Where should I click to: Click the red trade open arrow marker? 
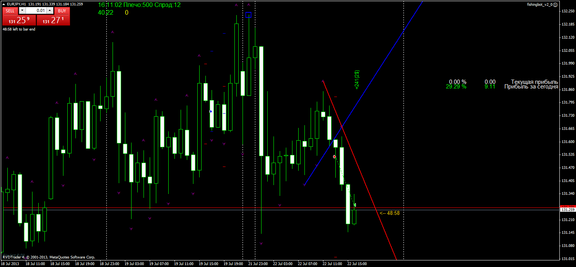click(335, 156)
